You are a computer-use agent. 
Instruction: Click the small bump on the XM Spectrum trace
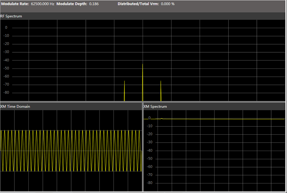(162, 119)
